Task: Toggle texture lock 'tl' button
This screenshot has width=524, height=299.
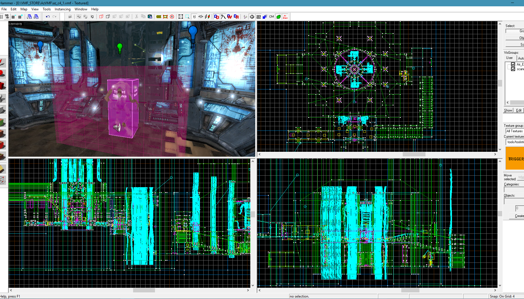Action: (x=194, y=17)
